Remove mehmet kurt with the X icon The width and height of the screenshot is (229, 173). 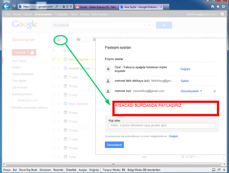point(215,91)
